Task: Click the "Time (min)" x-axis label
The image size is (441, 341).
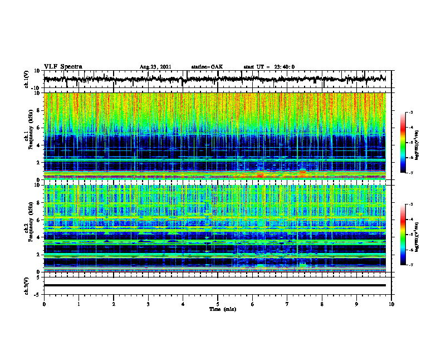Action: pos(223,309)
